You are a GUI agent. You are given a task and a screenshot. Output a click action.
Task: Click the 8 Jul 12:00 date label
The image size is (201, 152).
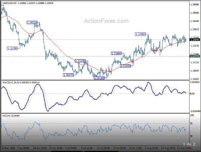coord(87,148)
